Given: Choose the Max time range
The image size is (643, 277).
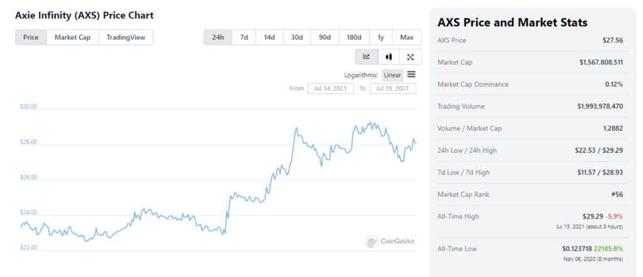Looking at the screenshot, I should [407, 37].
